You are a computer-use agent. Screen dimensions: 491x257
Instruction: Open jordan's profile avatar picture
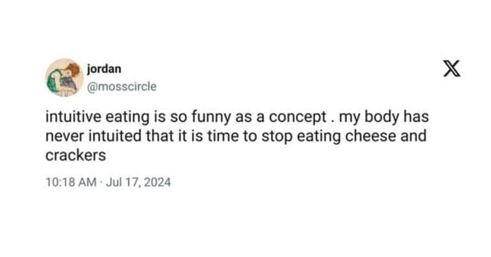coord(63,77)
